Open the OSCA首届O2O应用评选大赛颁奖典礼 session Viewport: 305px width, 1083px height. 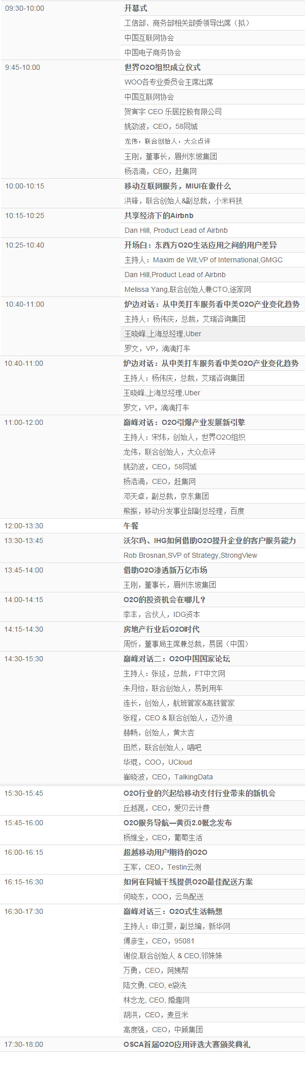tap(187, 1044)
